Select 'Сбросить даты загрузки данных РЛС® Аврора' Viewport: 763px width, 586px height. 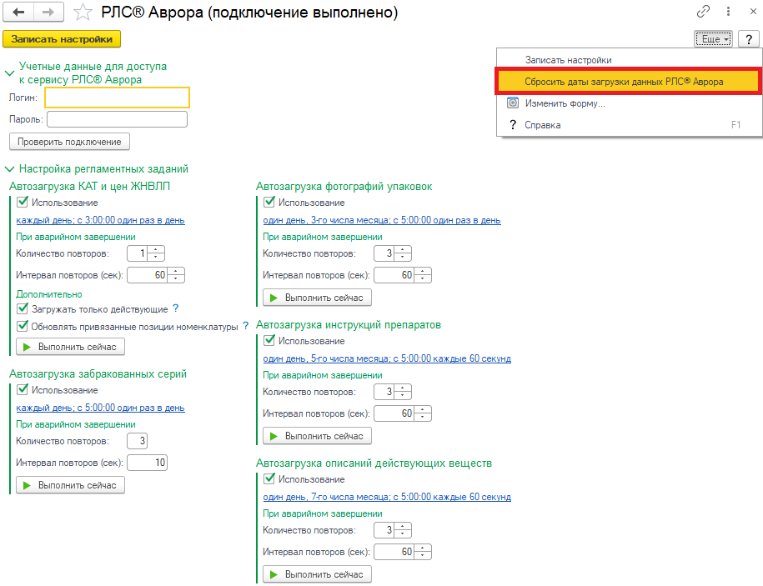point(629,81)
